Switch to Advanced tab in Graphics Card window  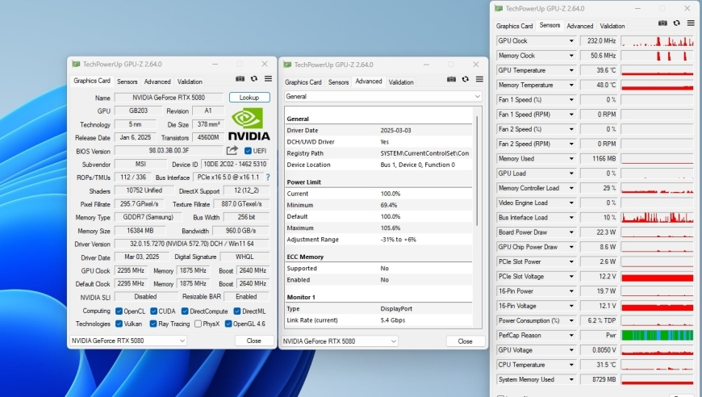coord(157,81)
